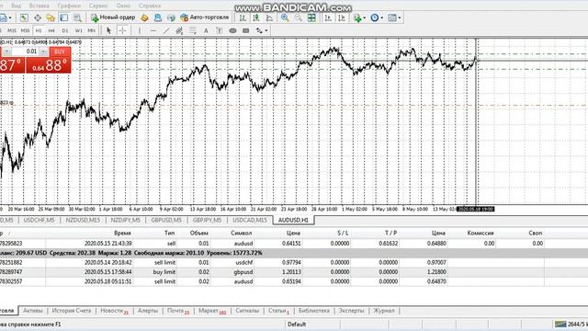Viewport: 588px width, 331px height.
Task: Toggle the Terminal panel icon
Action: (64, 17)
